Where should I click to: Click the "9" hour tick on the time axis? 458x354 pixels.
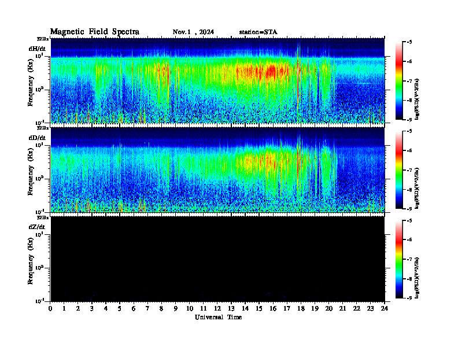click(176, 308)
